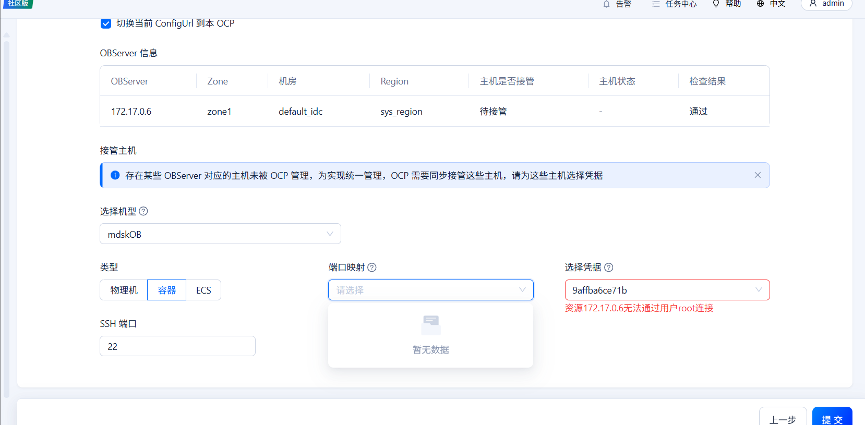Click the 检查结果 column header
Viewport: 865px width, 425px height.
(x=707, y=81)
